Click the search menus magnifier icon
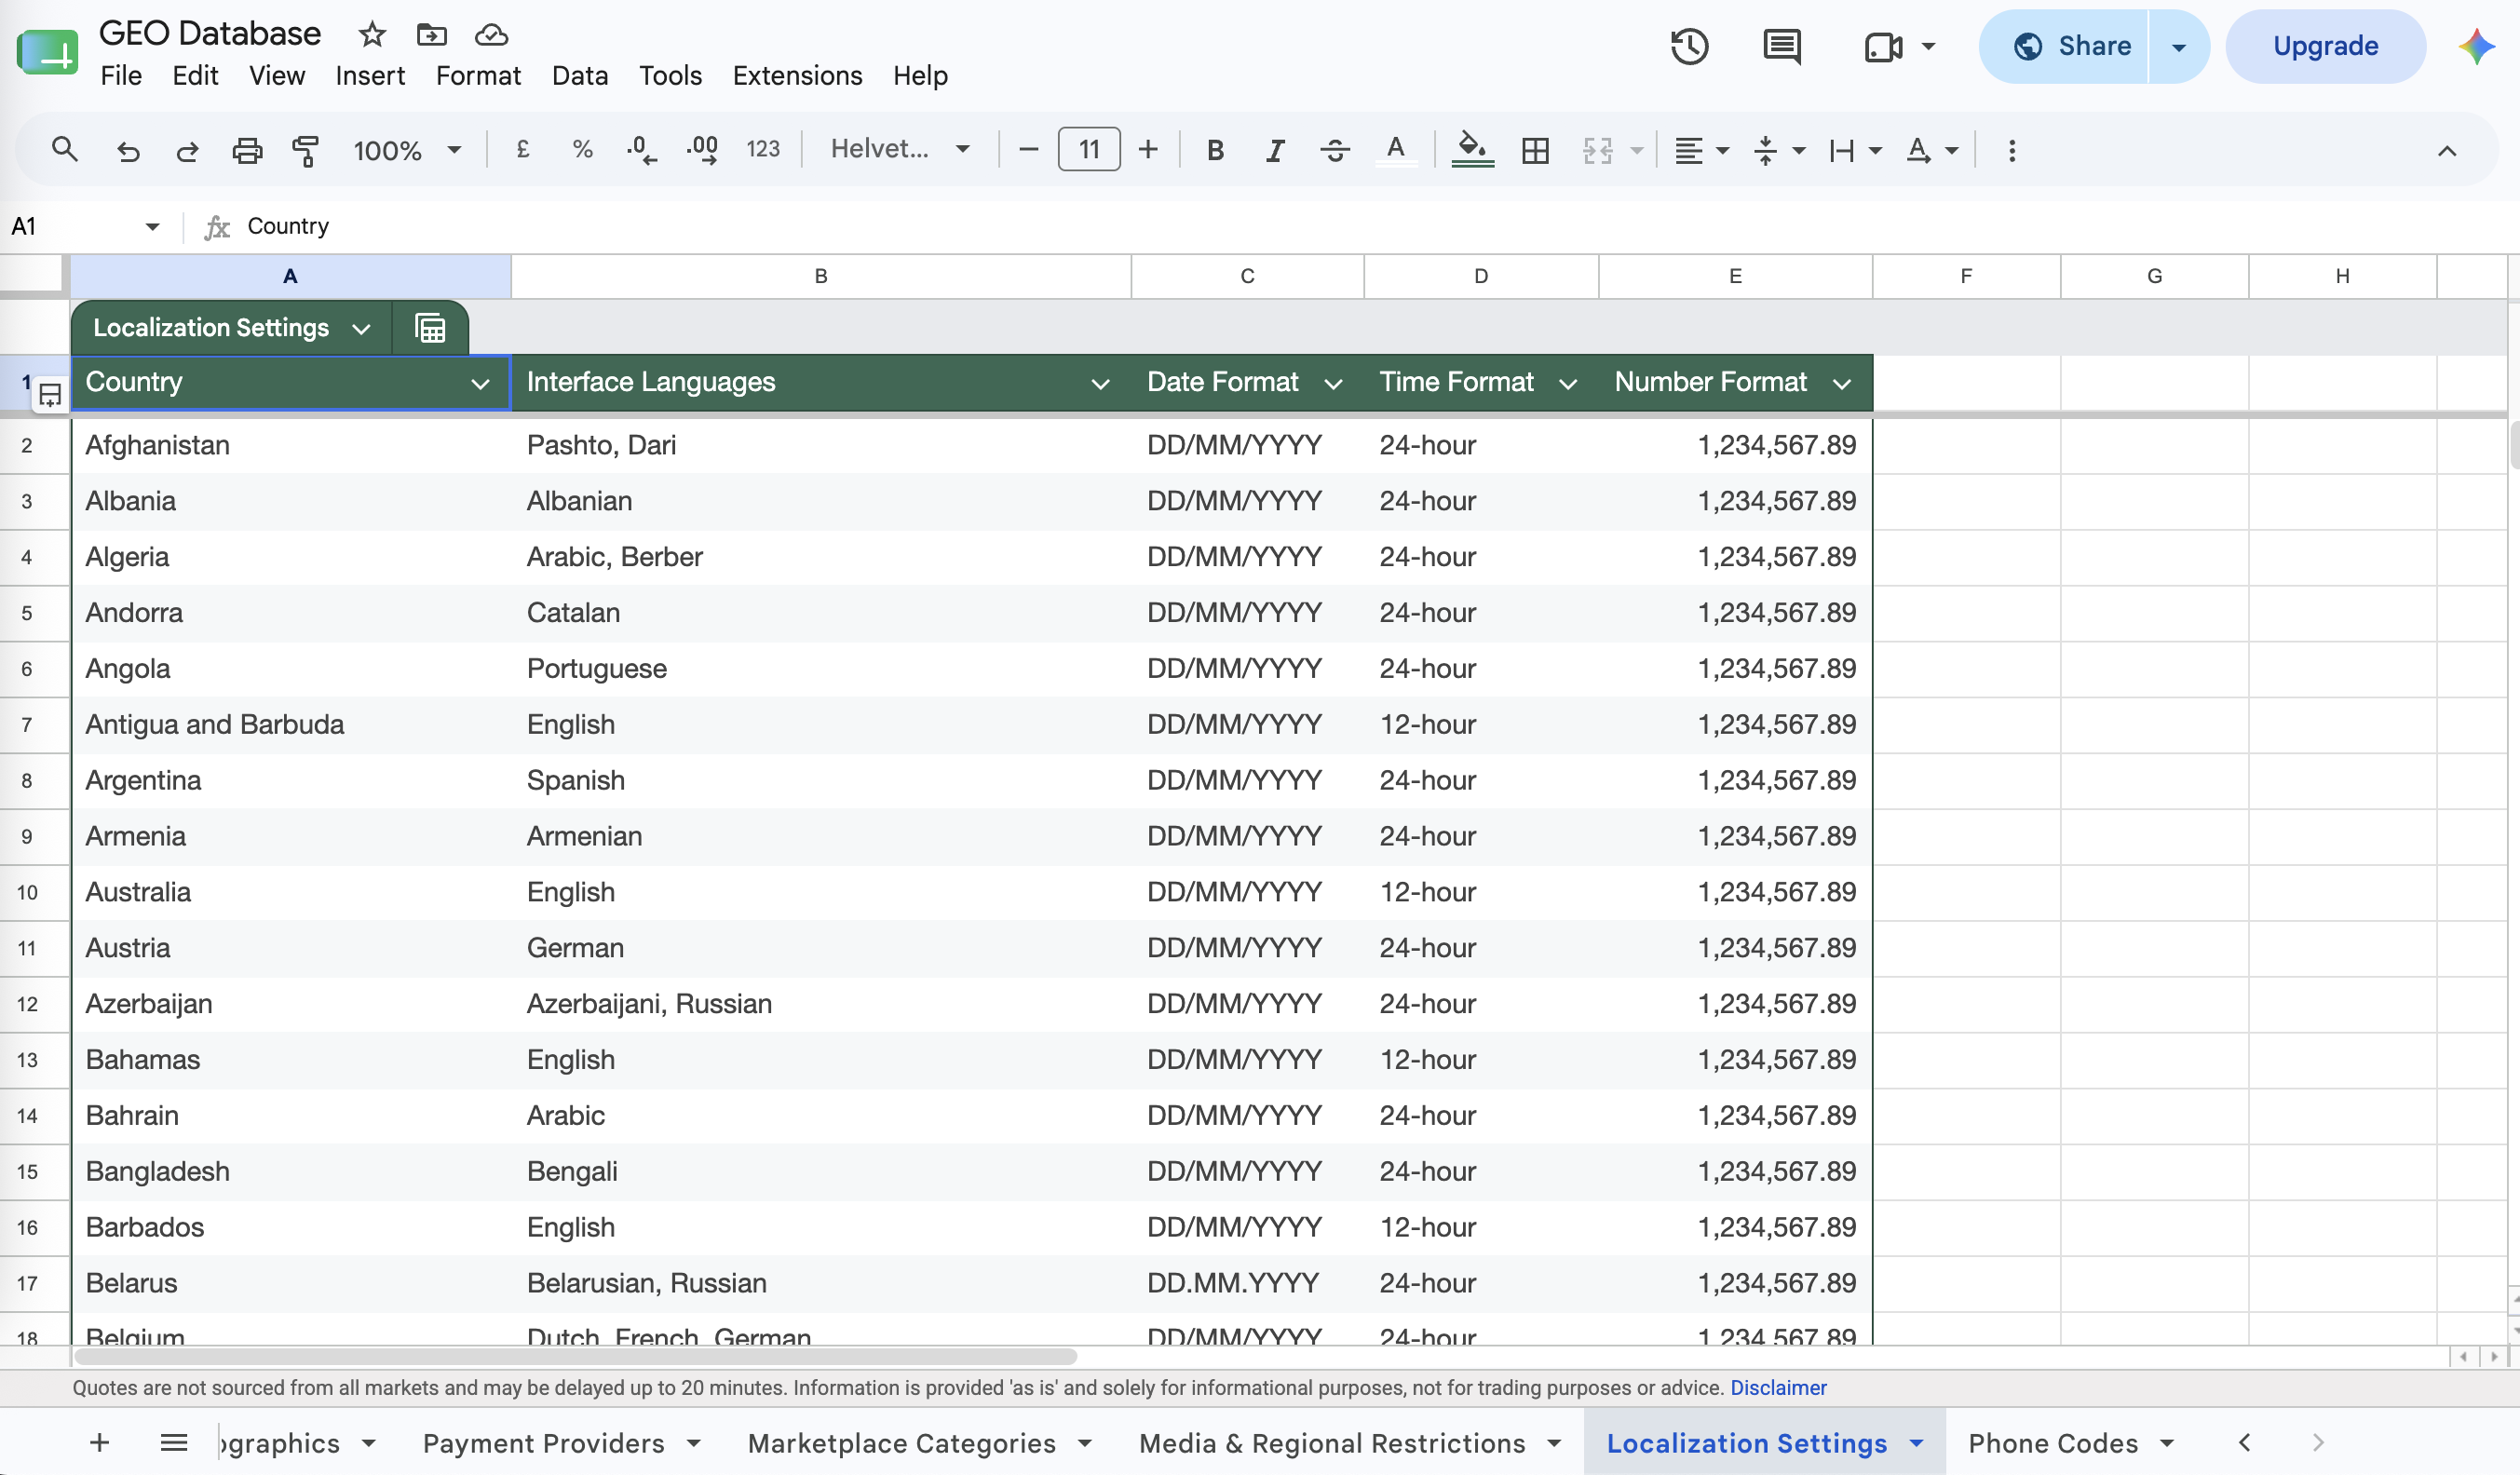 coord(65,150)
